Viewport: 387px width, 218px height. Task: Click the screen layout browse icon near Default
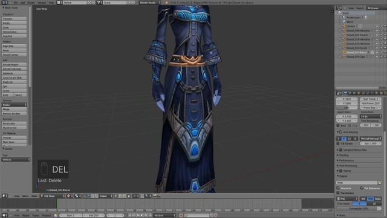click(59, 2)
